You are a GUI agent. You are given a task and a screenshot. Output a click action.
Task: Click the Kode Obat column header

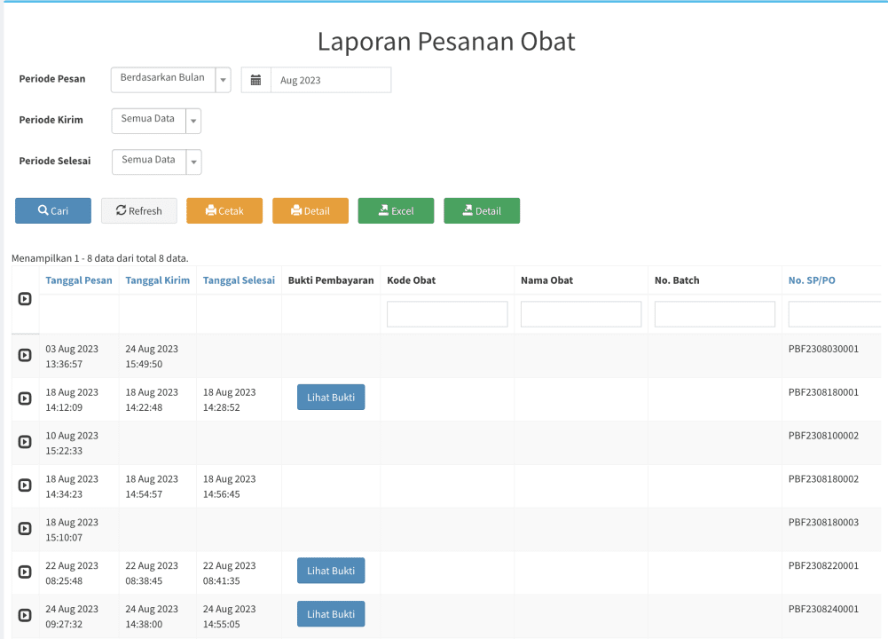coord(411,280)
